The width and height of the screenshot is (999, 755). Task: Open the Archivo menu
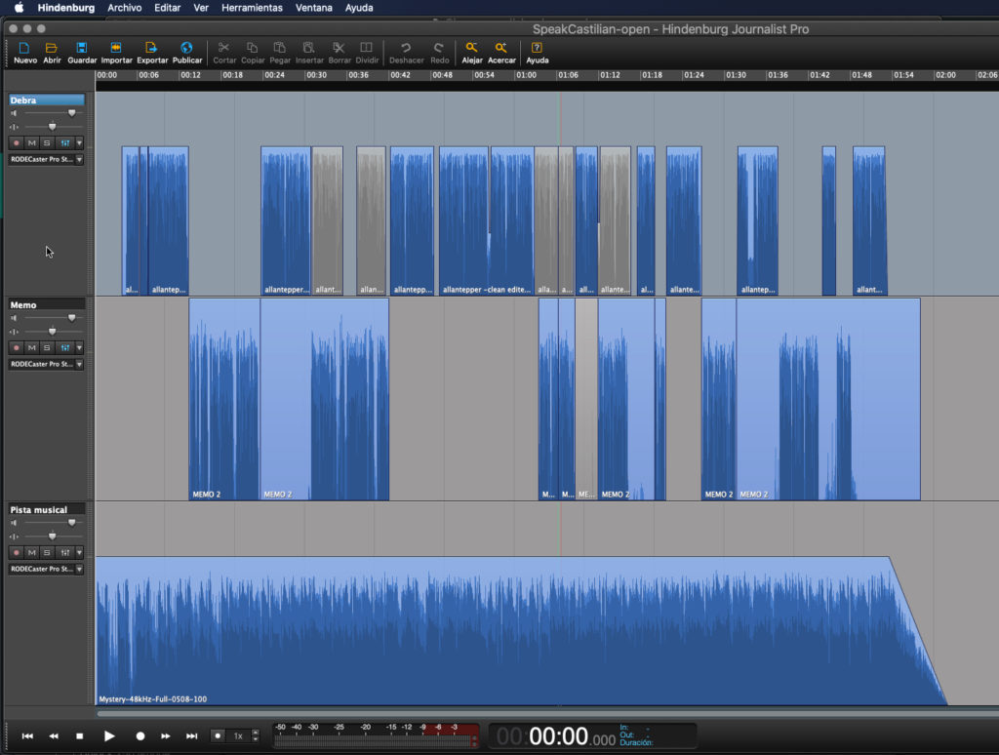[x=124, y=8]
